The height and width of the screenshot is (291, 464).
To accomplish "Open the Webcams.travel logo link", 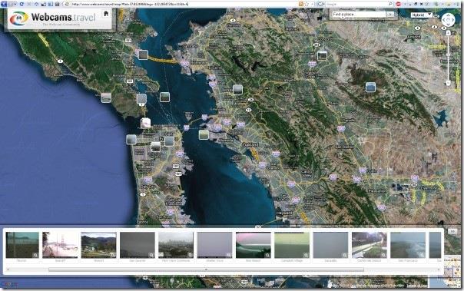I will [53, 18].
